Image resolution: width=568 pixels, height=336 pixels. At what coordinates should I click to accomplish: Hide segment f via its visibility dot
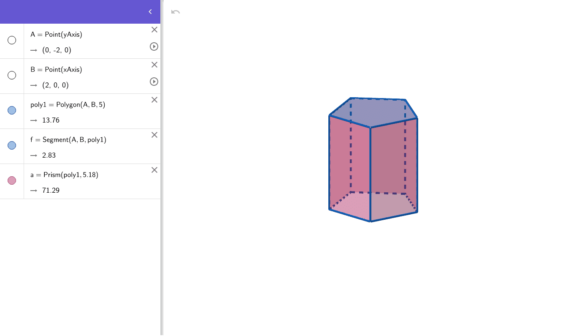tap(12, 145)
